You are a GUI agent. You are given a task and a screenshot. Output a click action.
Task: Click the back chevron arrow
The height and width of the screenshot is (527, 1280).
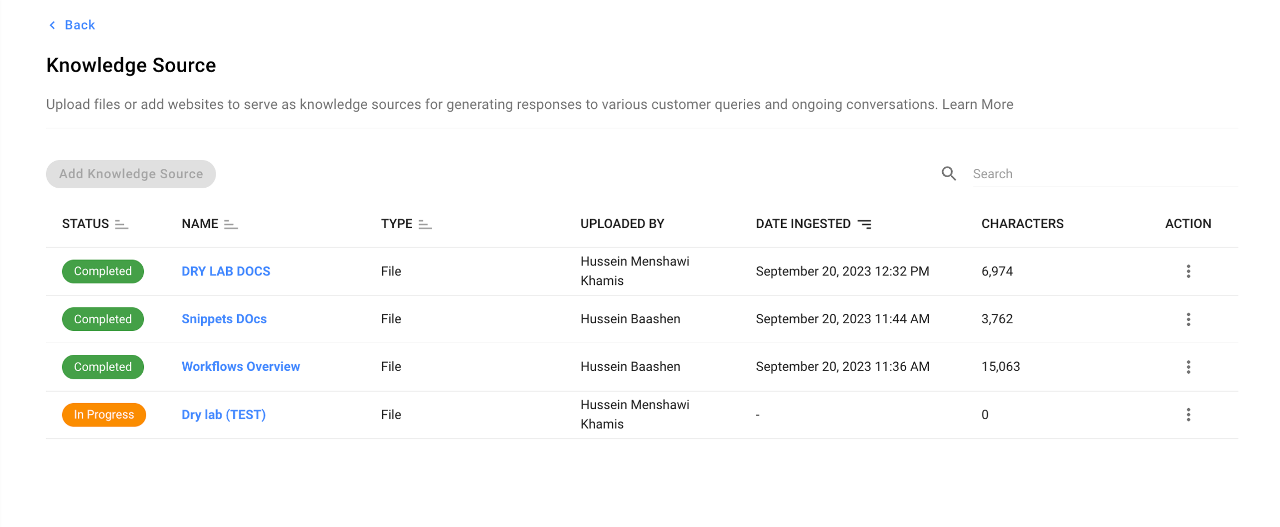tap(52, 24)
